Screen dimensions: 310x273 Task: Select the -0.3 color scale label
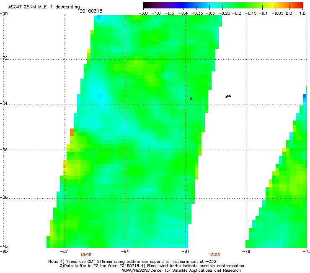210,13
